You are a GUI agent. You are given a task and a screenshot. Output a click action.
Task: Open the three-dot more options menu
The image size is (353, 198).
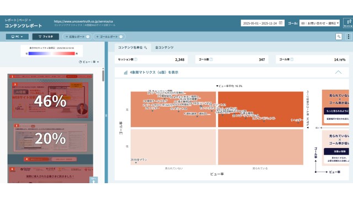pos(349,37)
